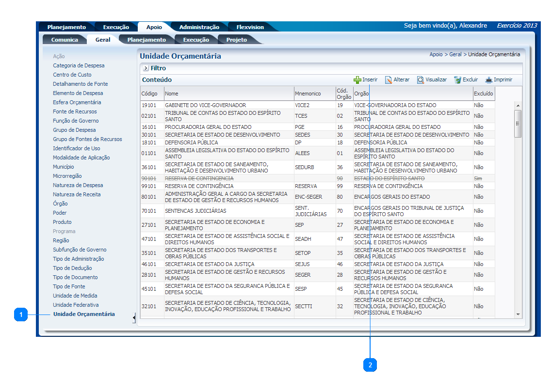552x378 pixels.
Task: Open Categoria de Despesa in sidebar
Action: click(x=79, y=65)
